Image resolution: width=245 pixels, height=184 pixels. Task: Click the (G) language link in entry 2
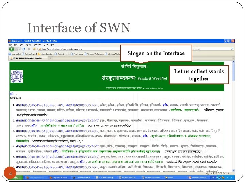(x=44, y=121)
